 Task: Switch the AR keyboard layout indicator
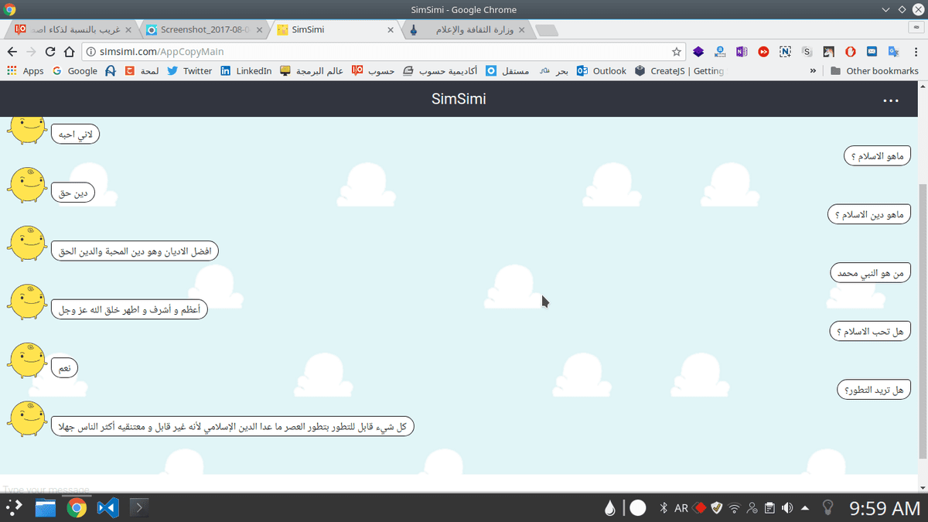[681, 508]
